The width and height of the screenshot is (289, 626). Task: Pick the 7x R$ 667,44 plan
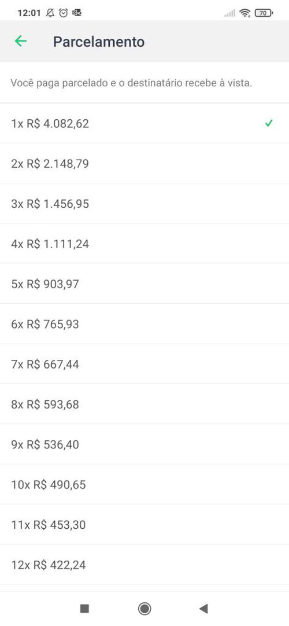tap(144, 364)
